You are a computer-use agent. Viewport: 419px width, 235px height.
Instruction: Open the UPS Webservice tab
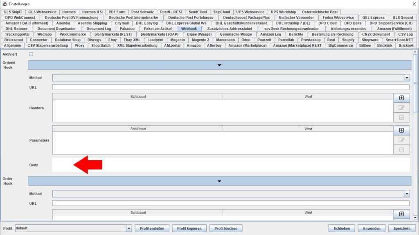tap(250, 12)
